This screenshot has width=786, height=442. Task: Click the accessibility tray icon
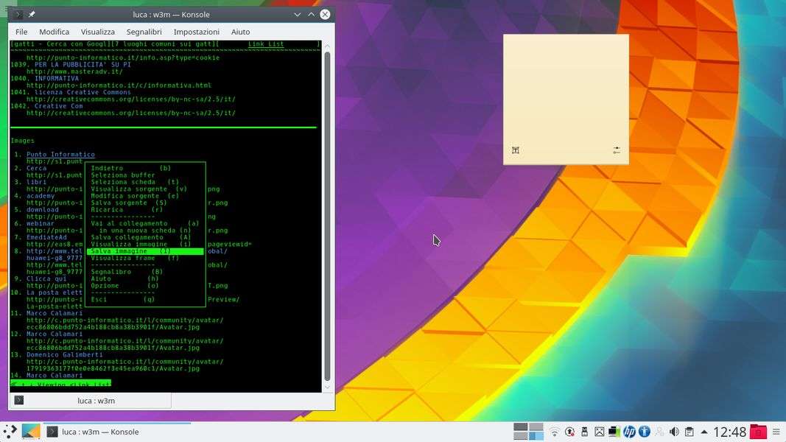644,432
